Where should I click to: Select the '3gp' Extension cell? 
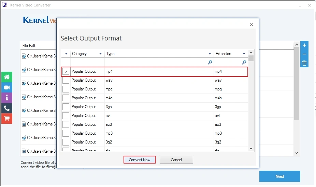coord(231,107)
